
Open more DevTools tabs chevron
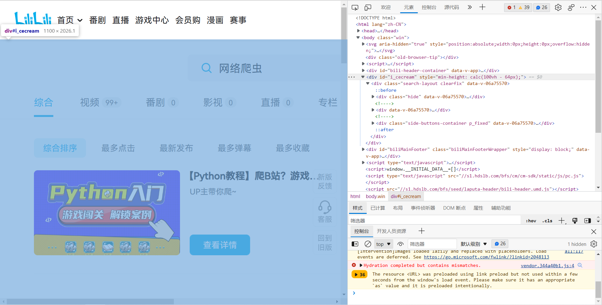pyautogui.click(x=470, y=7)
